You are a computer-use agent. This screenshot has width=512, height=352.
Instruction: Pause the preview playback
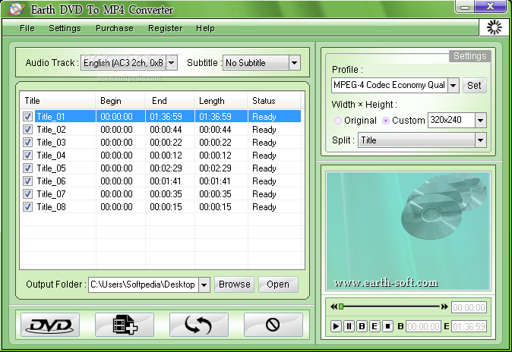(x=349, y=326)
